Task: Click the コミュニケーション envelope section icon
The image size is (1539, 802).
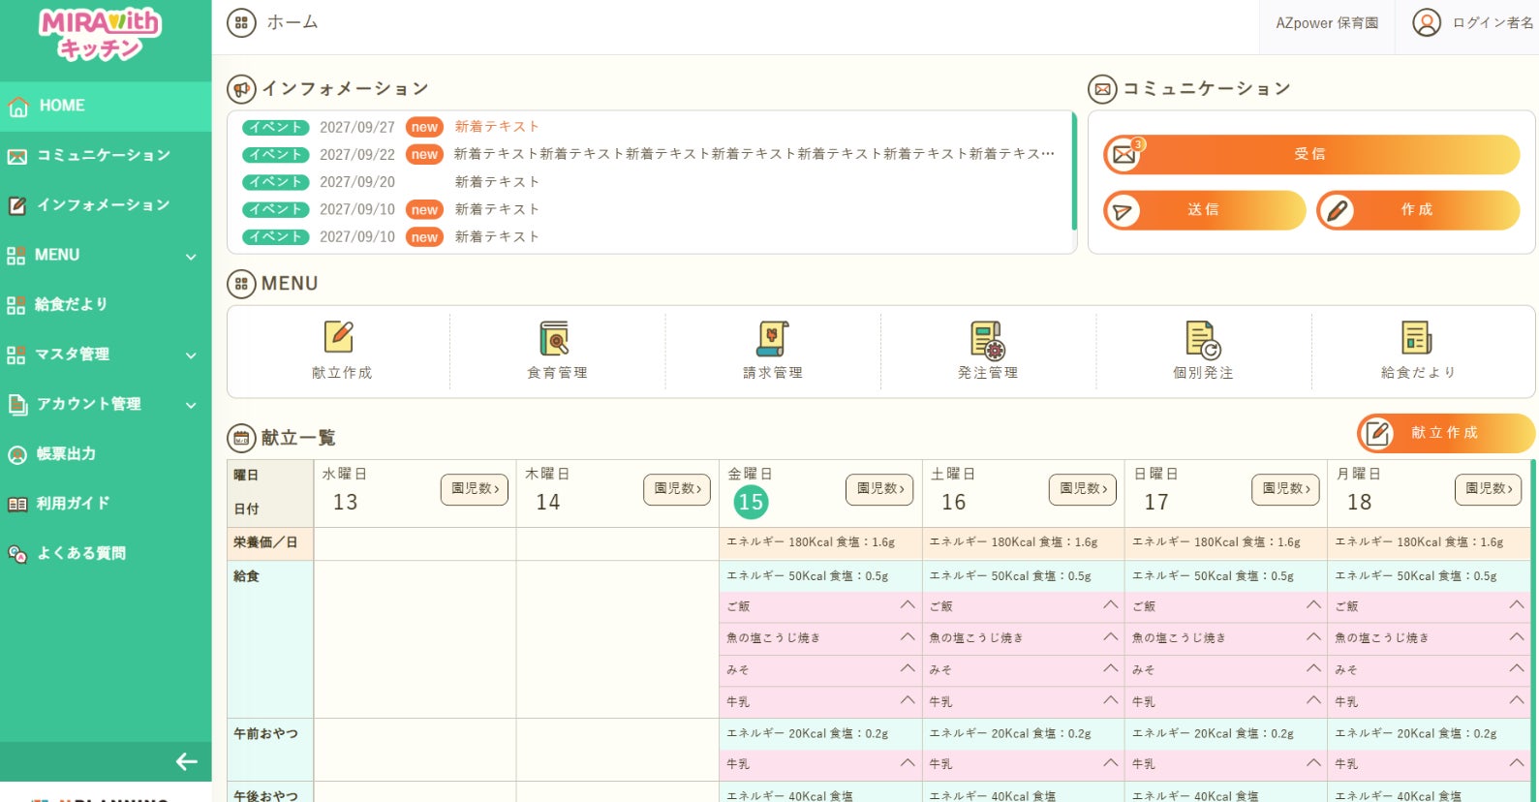Action: tap(1102, 89)
